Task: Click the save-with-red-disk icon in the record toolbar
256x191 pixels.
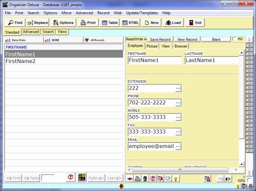Action: click(x=207, y=179)
